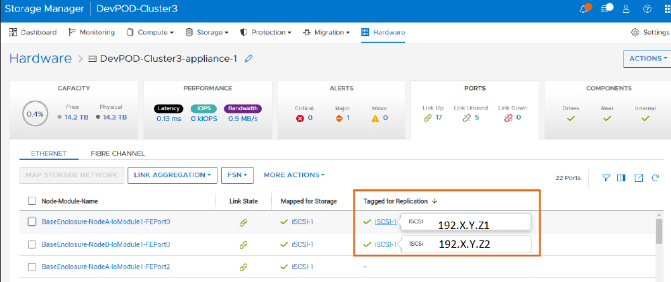Open the FSN dropdown button
The height and width of the screenshot is (282, 671).
click(238, 175)
